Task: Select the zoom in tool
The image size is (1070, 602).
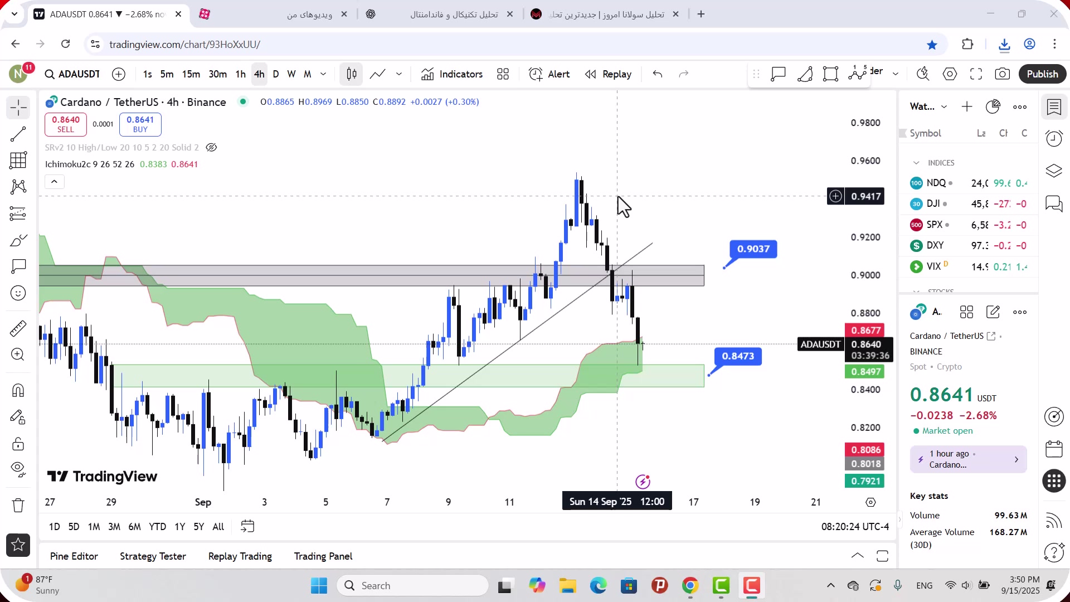Action: point(18,355)
